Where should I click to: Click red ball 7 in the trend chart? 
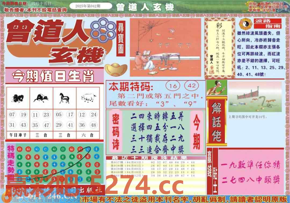71,149
